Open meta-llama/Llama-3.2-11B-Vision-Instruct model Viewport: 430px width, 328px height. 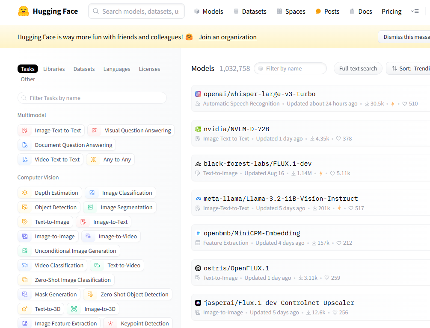[281, 199]
